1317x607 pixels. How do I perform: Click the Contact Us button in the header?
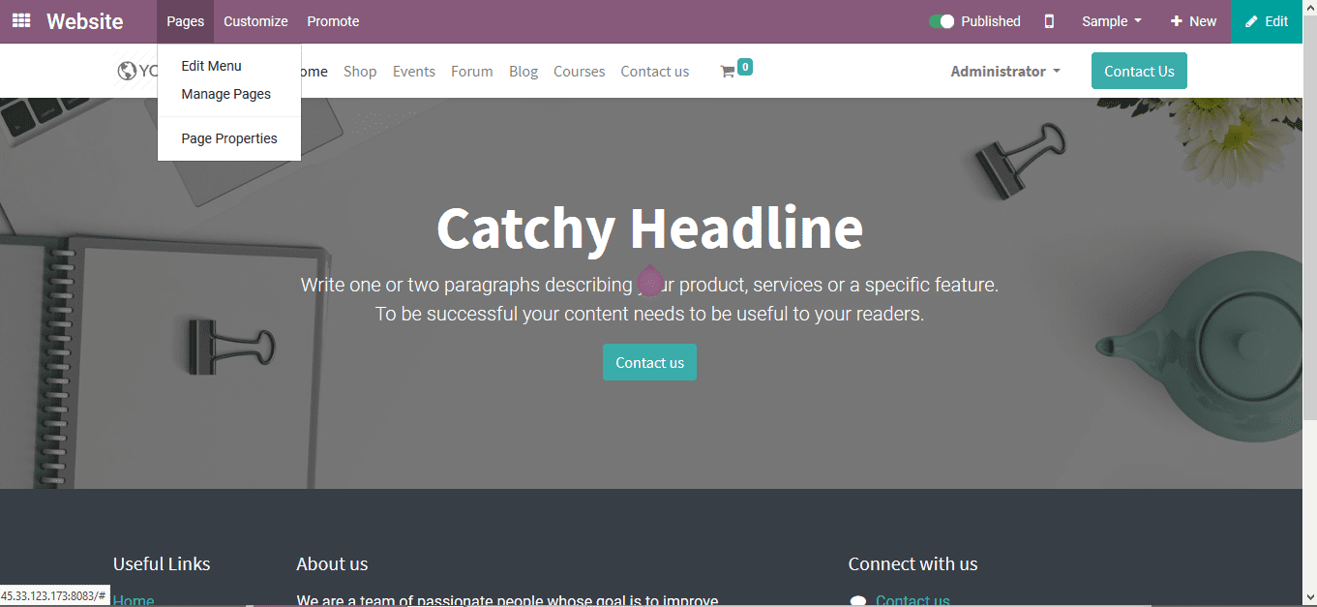[x=1139, y=71]
